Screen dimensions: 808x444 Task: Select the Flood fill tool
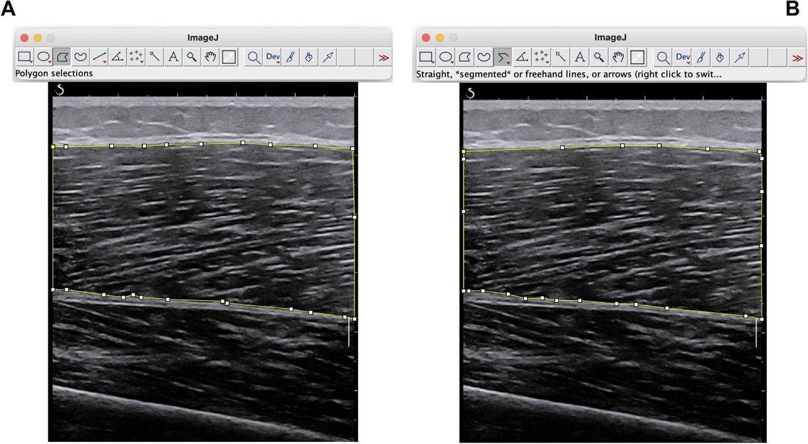coord(308,57)
